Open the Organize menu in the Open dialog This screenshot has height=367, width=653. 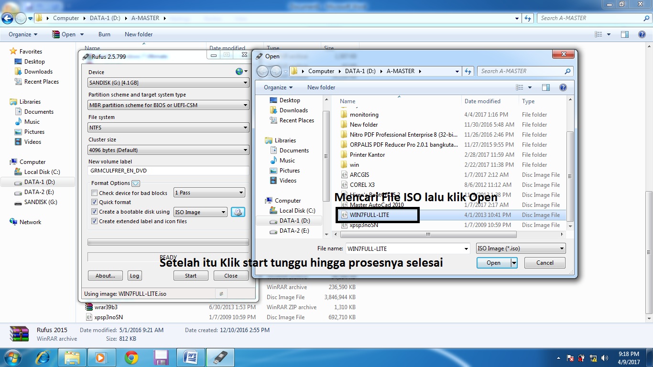click(x=278, y=87)
